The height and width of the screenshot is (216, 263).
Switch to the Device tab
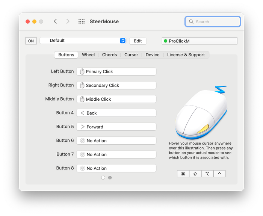pos(153,55)
